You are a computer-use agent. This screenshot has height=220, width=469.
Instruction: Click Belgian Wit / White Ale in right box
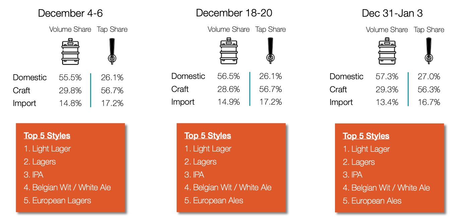(x=391, y=188)
